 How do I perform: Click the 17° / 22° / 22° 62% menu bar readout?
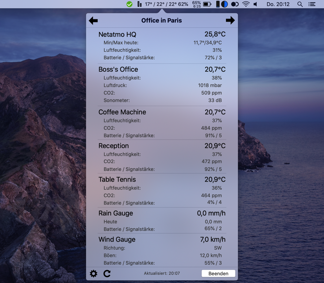click(167, 4)
